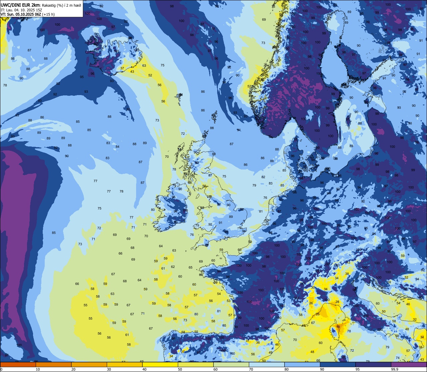
Task: Click the '95' label on the legend scale
Action: (x=358, y=369)
